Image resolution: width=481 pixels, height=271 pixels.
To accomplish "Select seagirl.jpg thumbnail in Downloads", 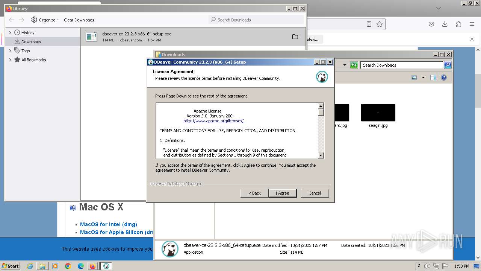I will coord(378,113).
